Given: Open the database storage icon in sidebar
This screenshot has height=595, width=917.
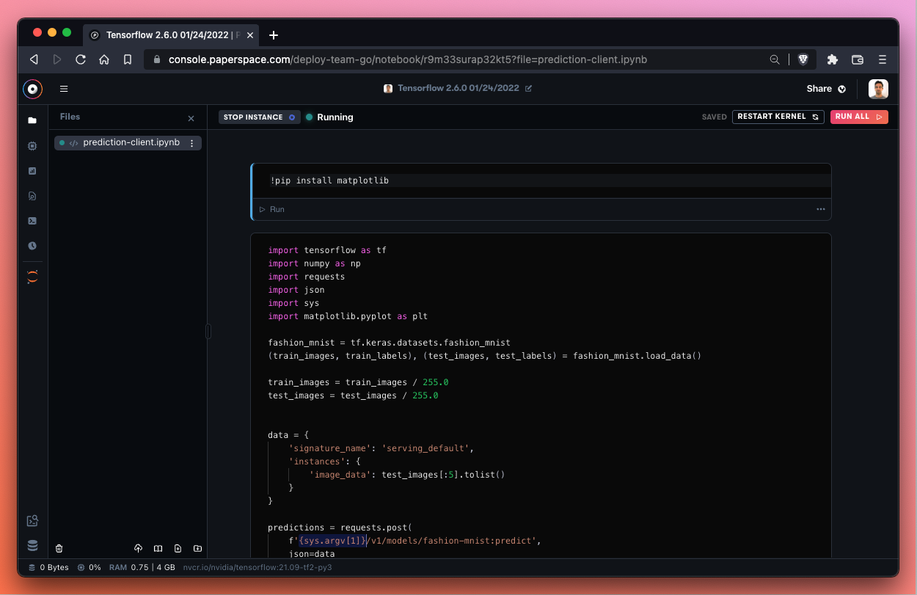Looking at the screenshot, I should (x=32, y=545).
